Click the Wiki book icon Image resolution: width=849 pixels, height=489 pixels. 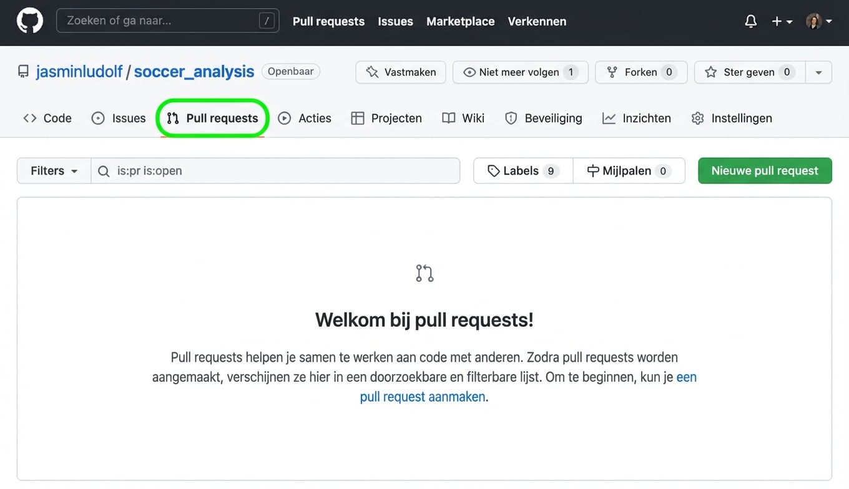448,118
